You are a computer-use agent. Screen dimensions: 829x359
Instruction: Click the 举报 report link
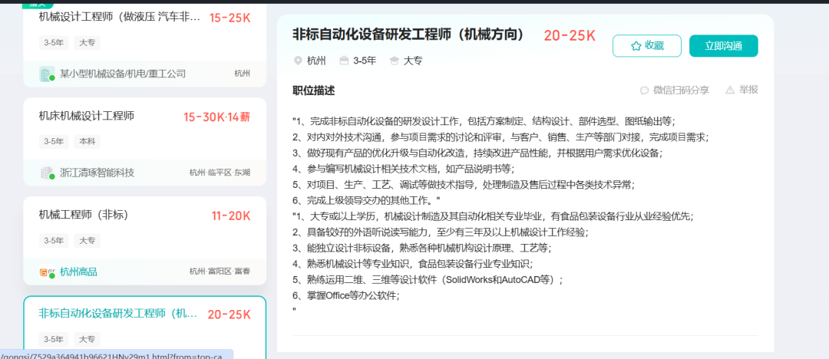coord(748,90)
